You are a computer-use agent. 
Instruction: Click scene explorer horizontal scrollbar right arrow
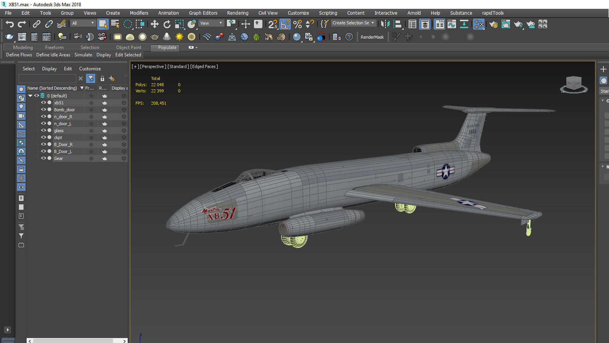pyautogui.click(x=124, y=341)
